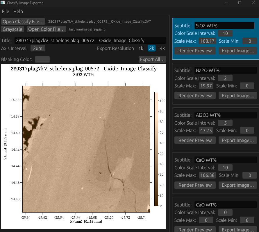
Task: Render Preview for SiO2 WT%
Action: 195,51
